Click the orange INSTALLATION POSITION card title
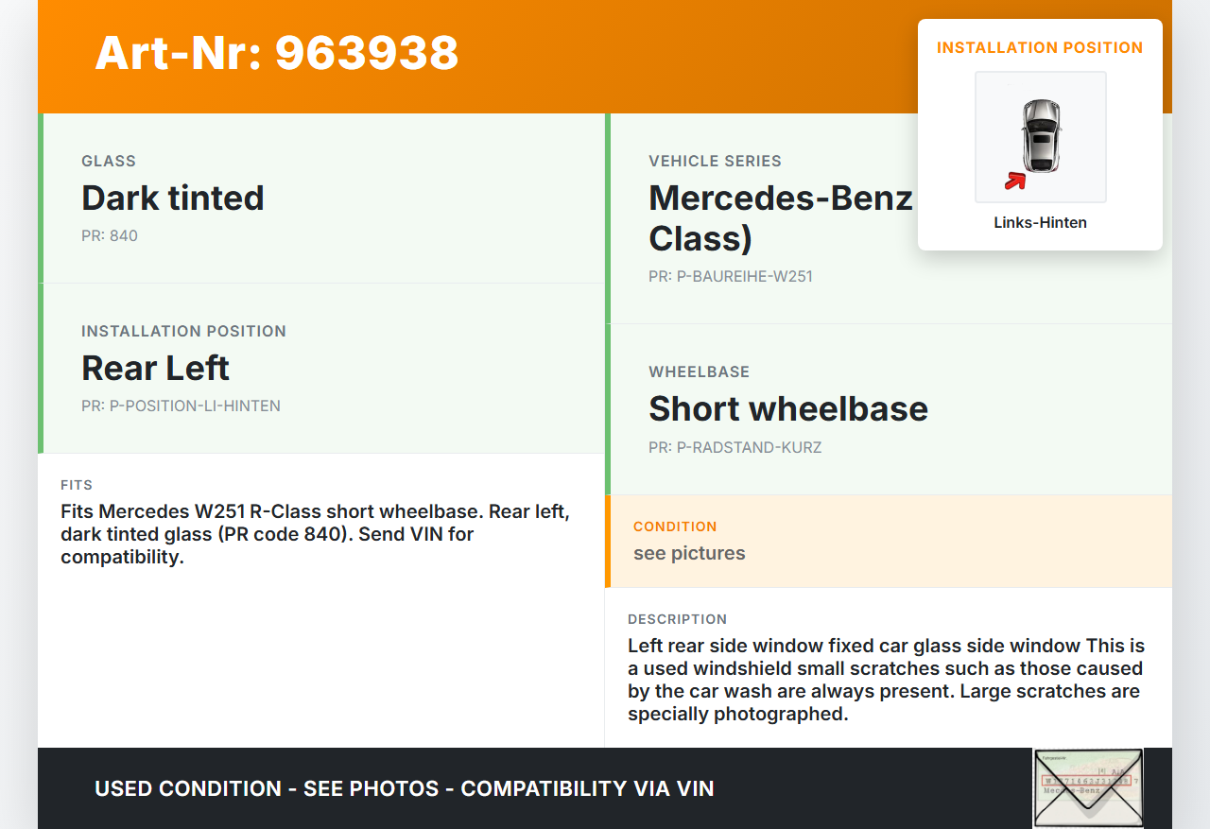The height and width of the screenshot is (829, 1210). 1040,47
